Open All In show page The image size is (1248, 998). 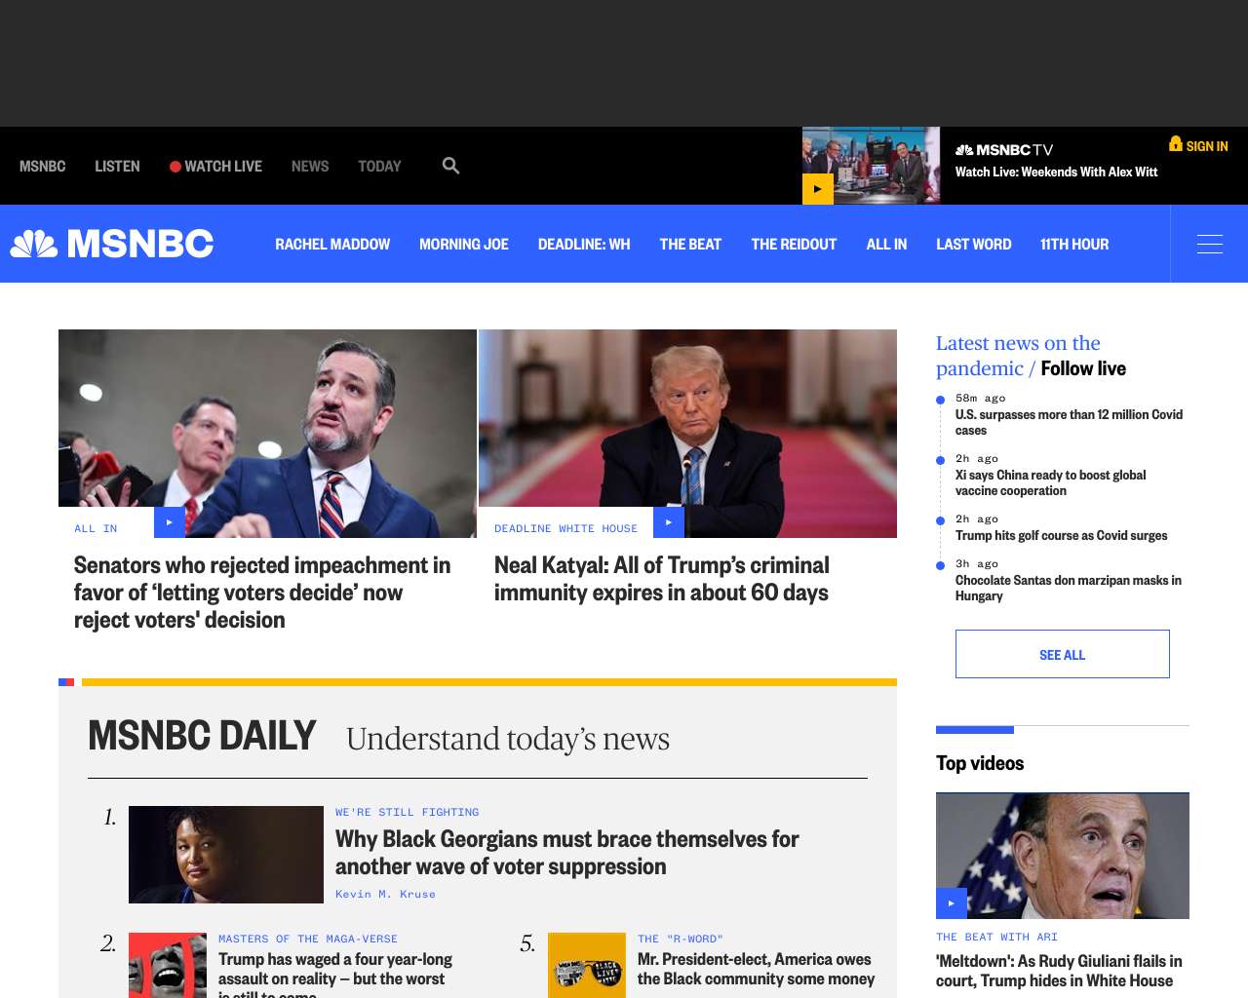click(x=886, y=245)
